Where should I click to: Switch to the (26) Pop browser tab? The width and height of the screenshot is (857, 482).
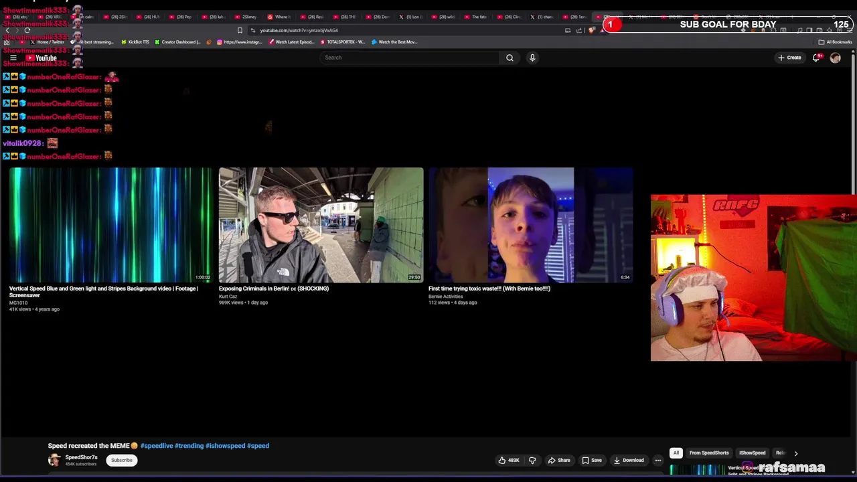(181, 17)
